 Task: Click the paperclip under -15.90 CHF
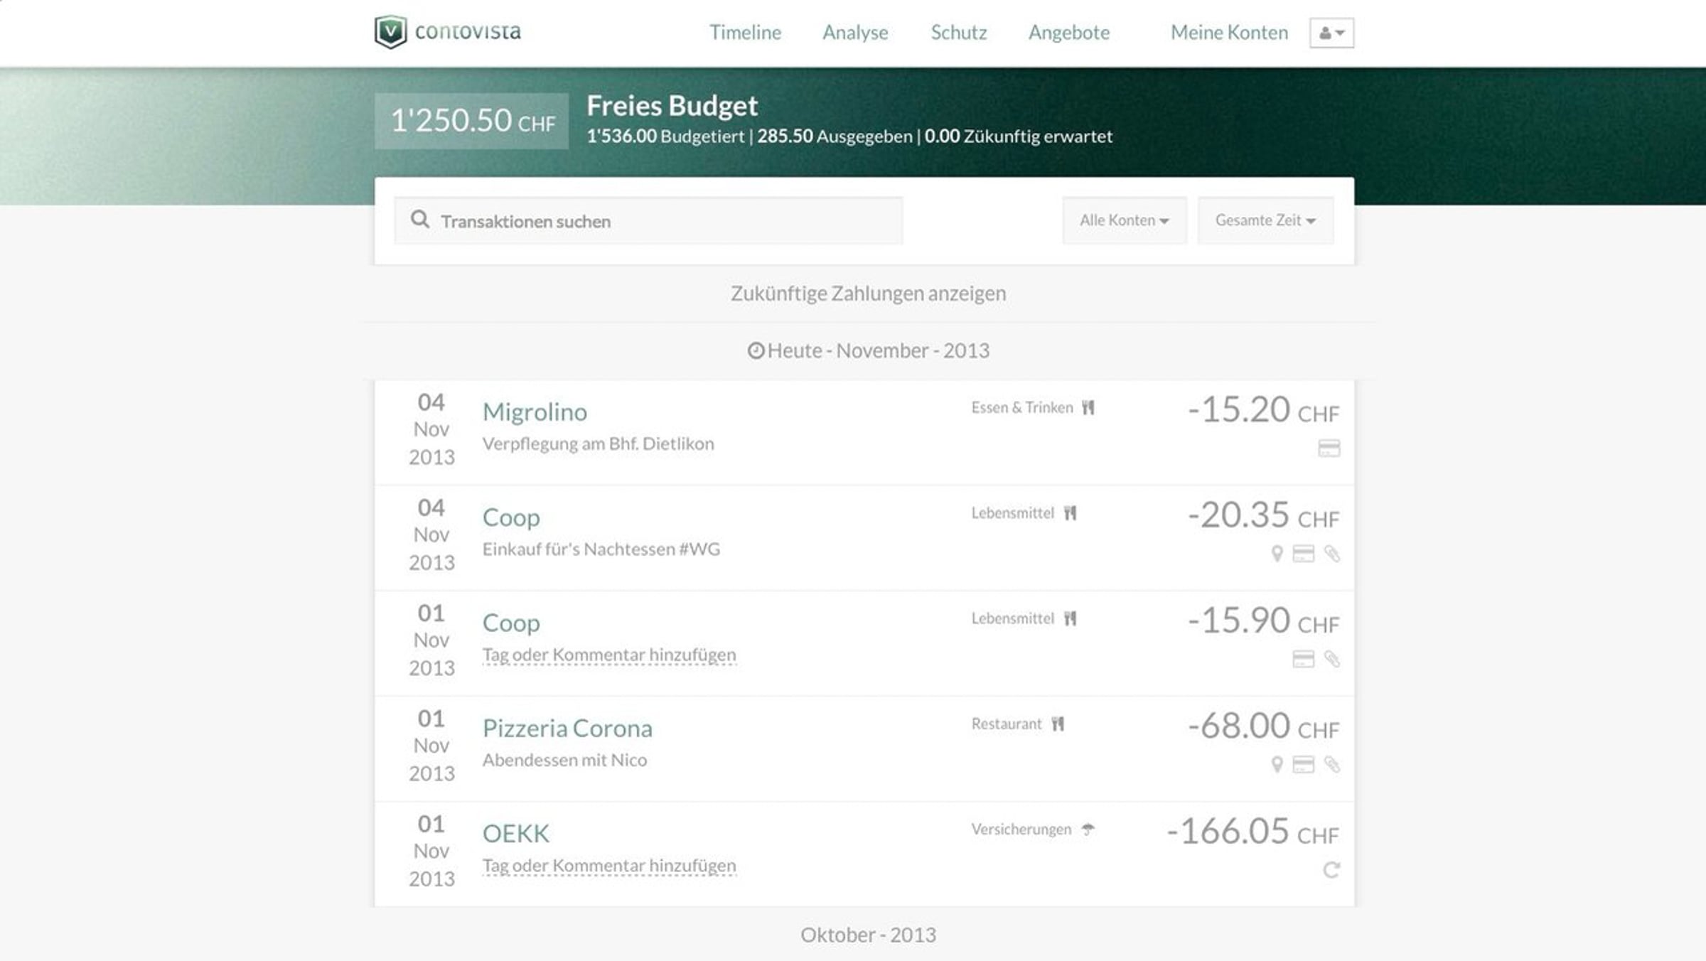(x=1332, y=659)
